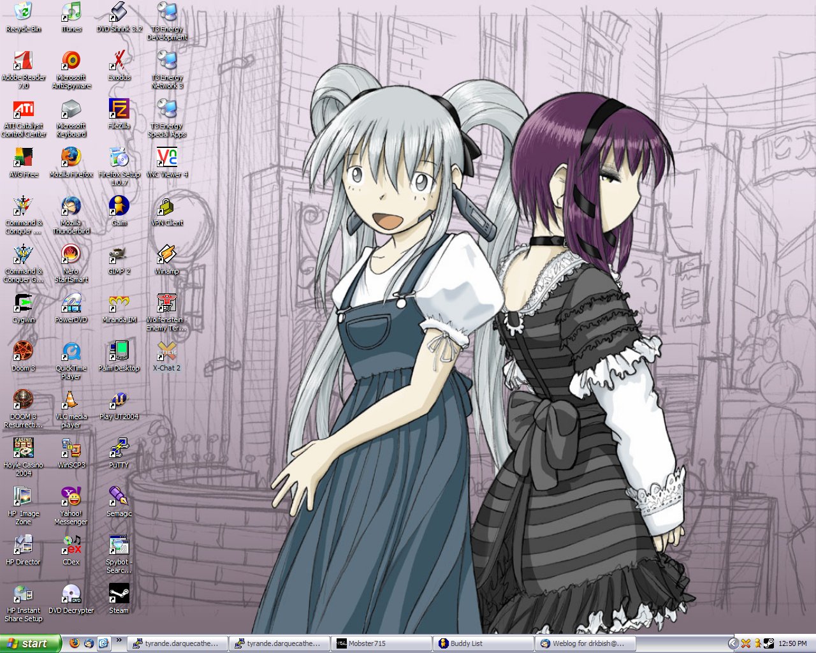Screen dimensions: 816x653
Task: Open the QuickTime Player shortcut
Action: 71,360
